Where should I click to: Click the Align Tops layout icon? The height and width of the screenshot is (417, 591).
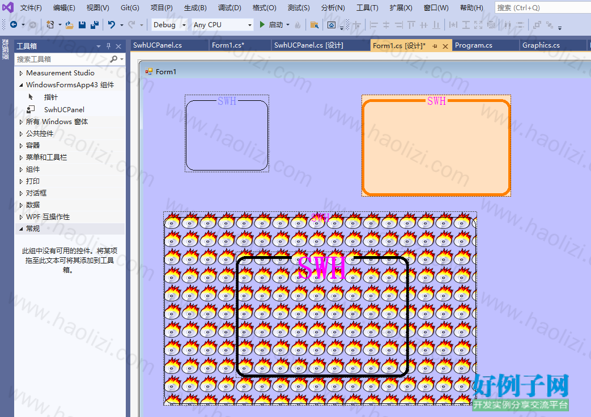click(x=411, y=25)
